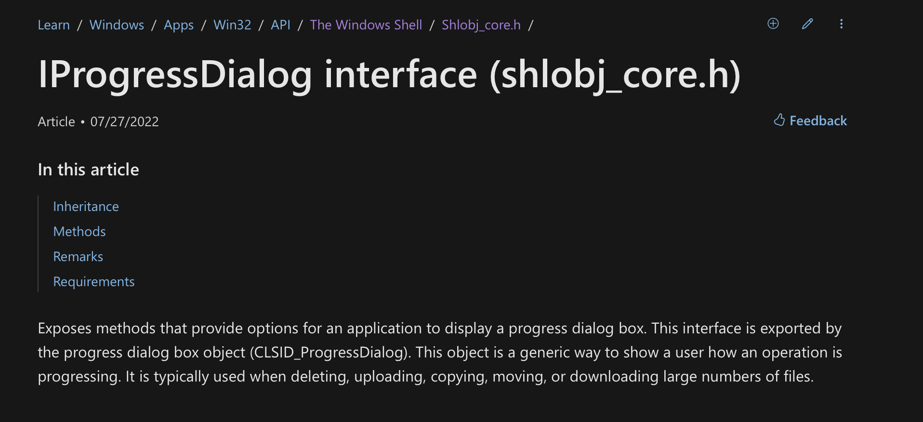Viewport: 923px width, 422px height.
Task: Select the Apps breadcrumb entry
Action: 178,25
